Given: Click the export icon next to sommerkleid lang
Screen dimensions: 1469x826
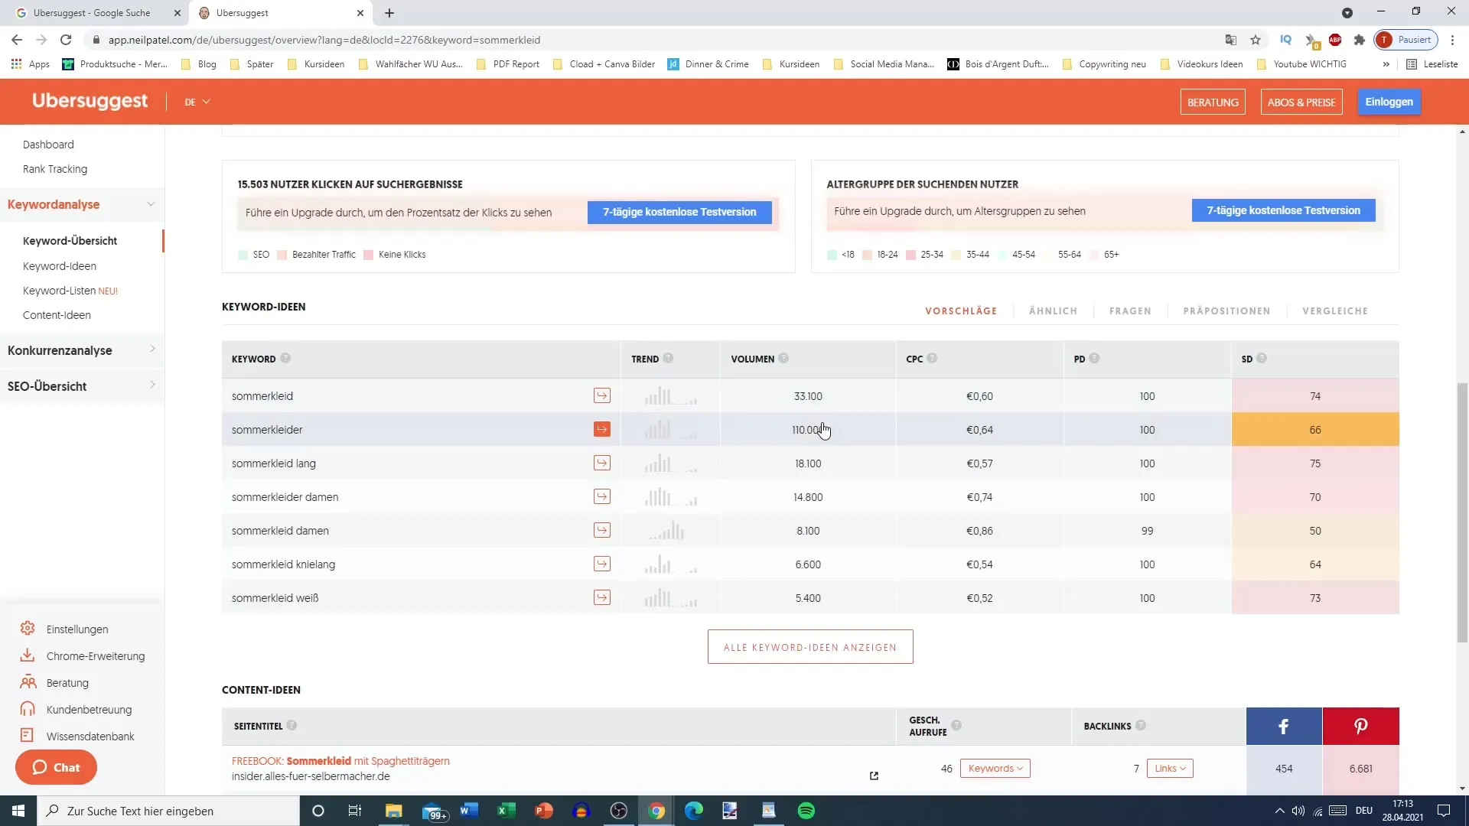Looking at the screenshot, I should click(x=602, y=463).
